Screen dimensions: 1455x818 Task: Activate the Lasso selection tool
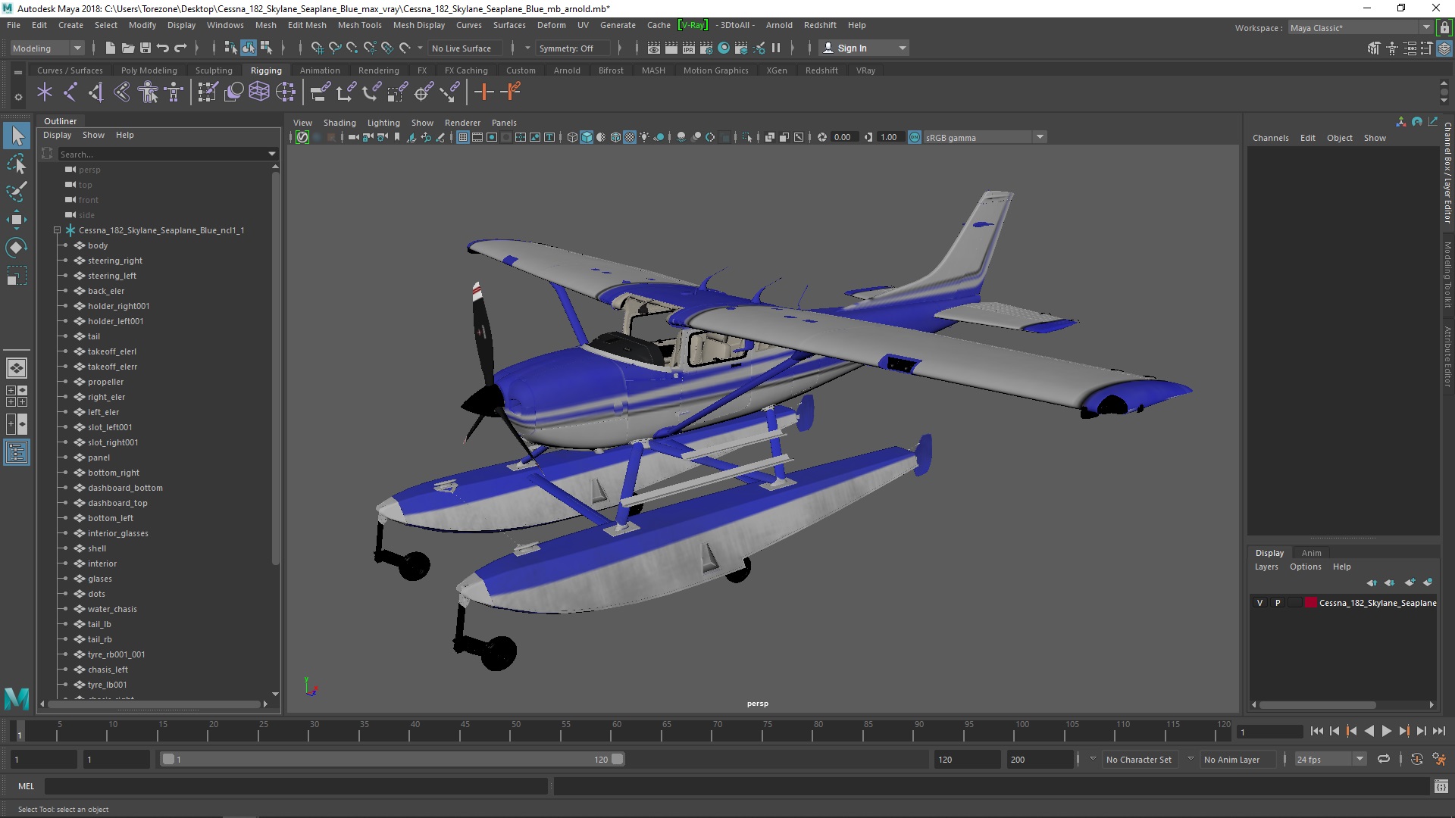tap(16, 164)
